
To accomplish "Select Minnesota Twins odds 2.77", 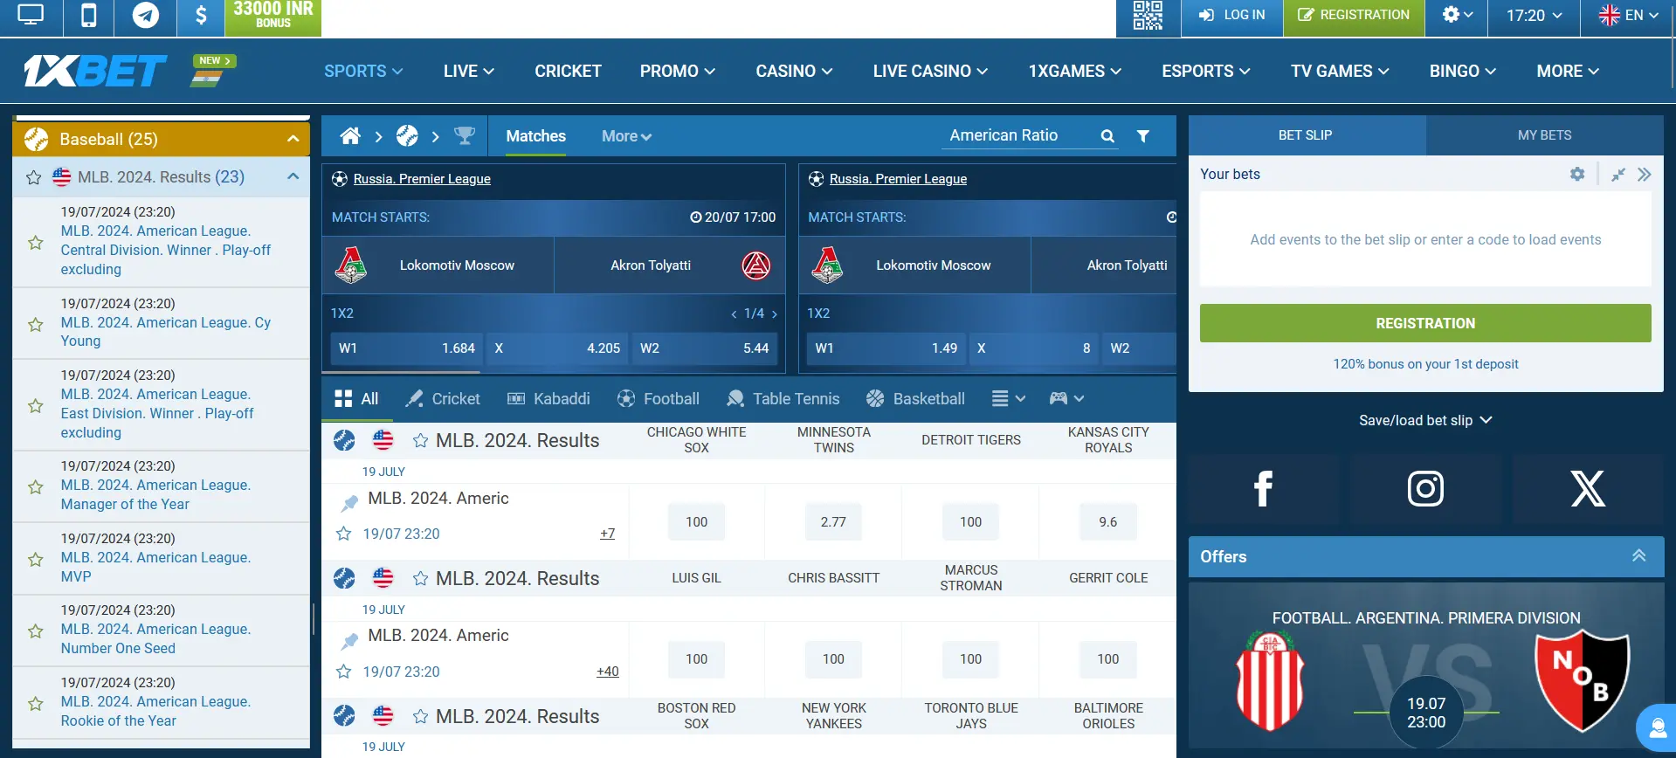I will [x=833, y=522].
